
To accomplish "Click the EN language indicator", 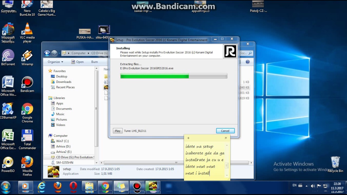I will (x=294, y=186).
